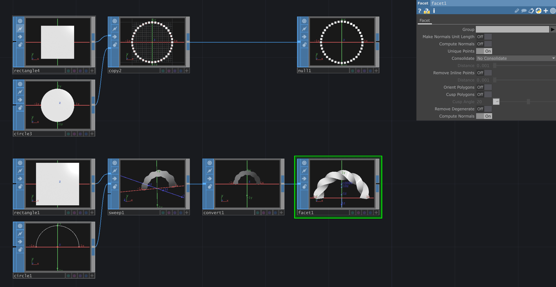Click the bypass arrow flag on copy2 node

115,36
